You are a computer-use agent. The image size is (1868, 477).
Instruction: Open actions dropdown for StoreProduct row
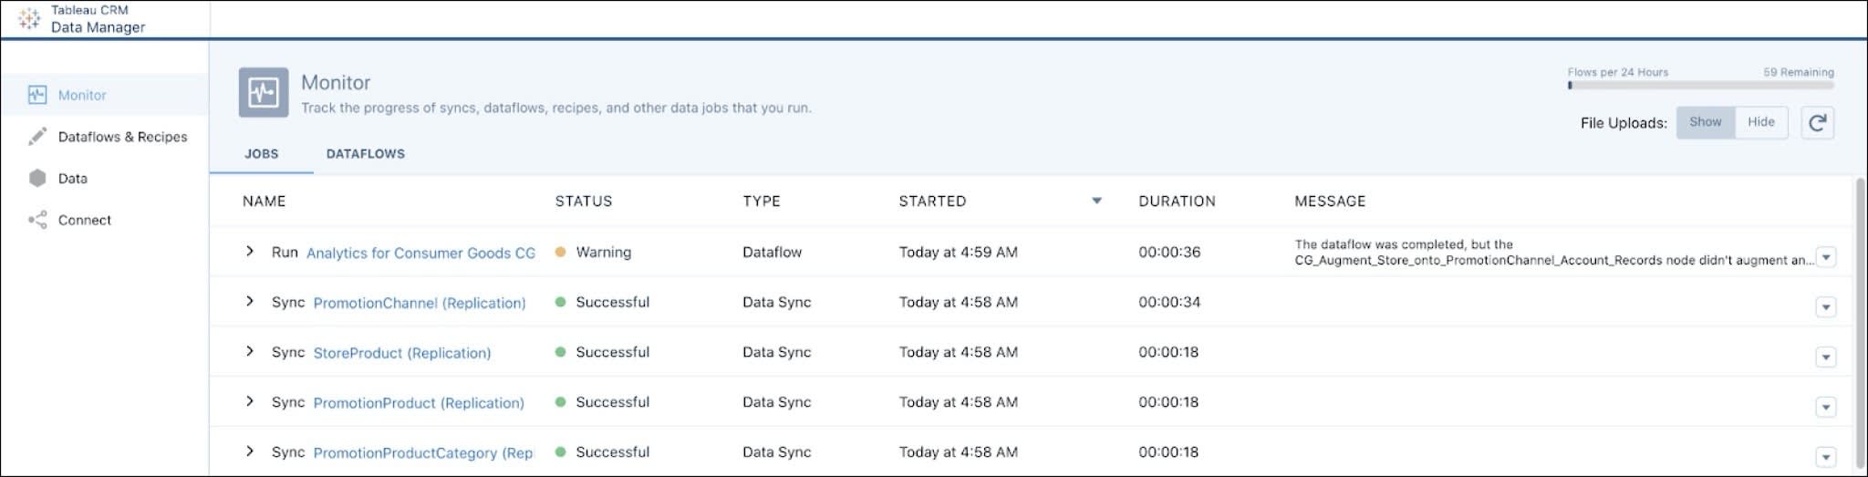[1826, 358]
